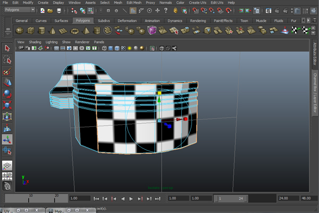Viewport: 319px width, 213px height.
Task: Toggle snap to points magnet icon
Action: tap(212, 11)
